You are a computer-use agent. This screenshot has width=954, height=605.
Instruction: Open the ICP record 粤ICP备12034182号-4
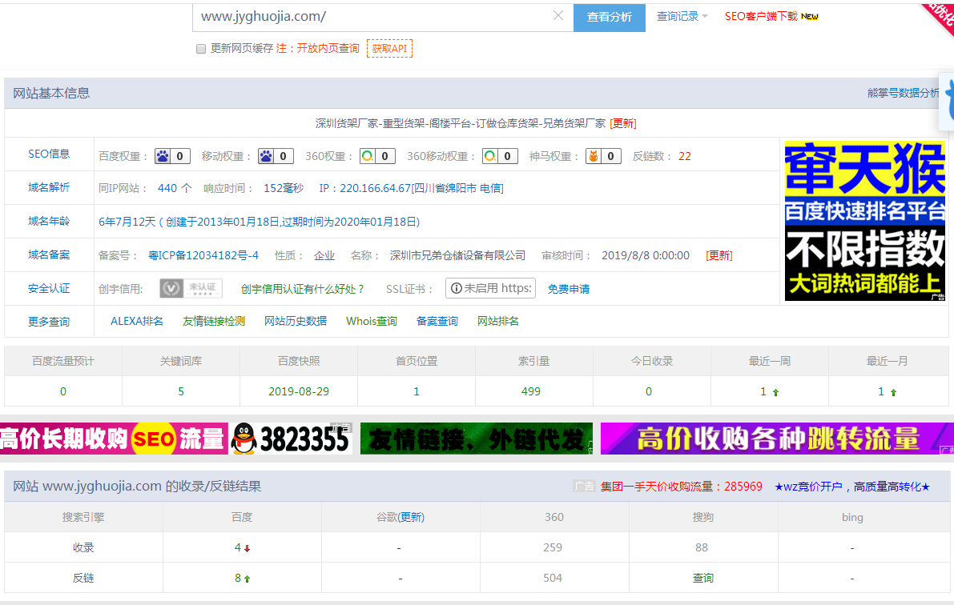(x=203, y=255)
